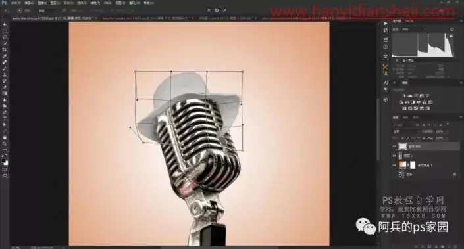Hide the microphone layer (second row)
This screenshot has height=249, width=464.
click(x=394, y=156)
